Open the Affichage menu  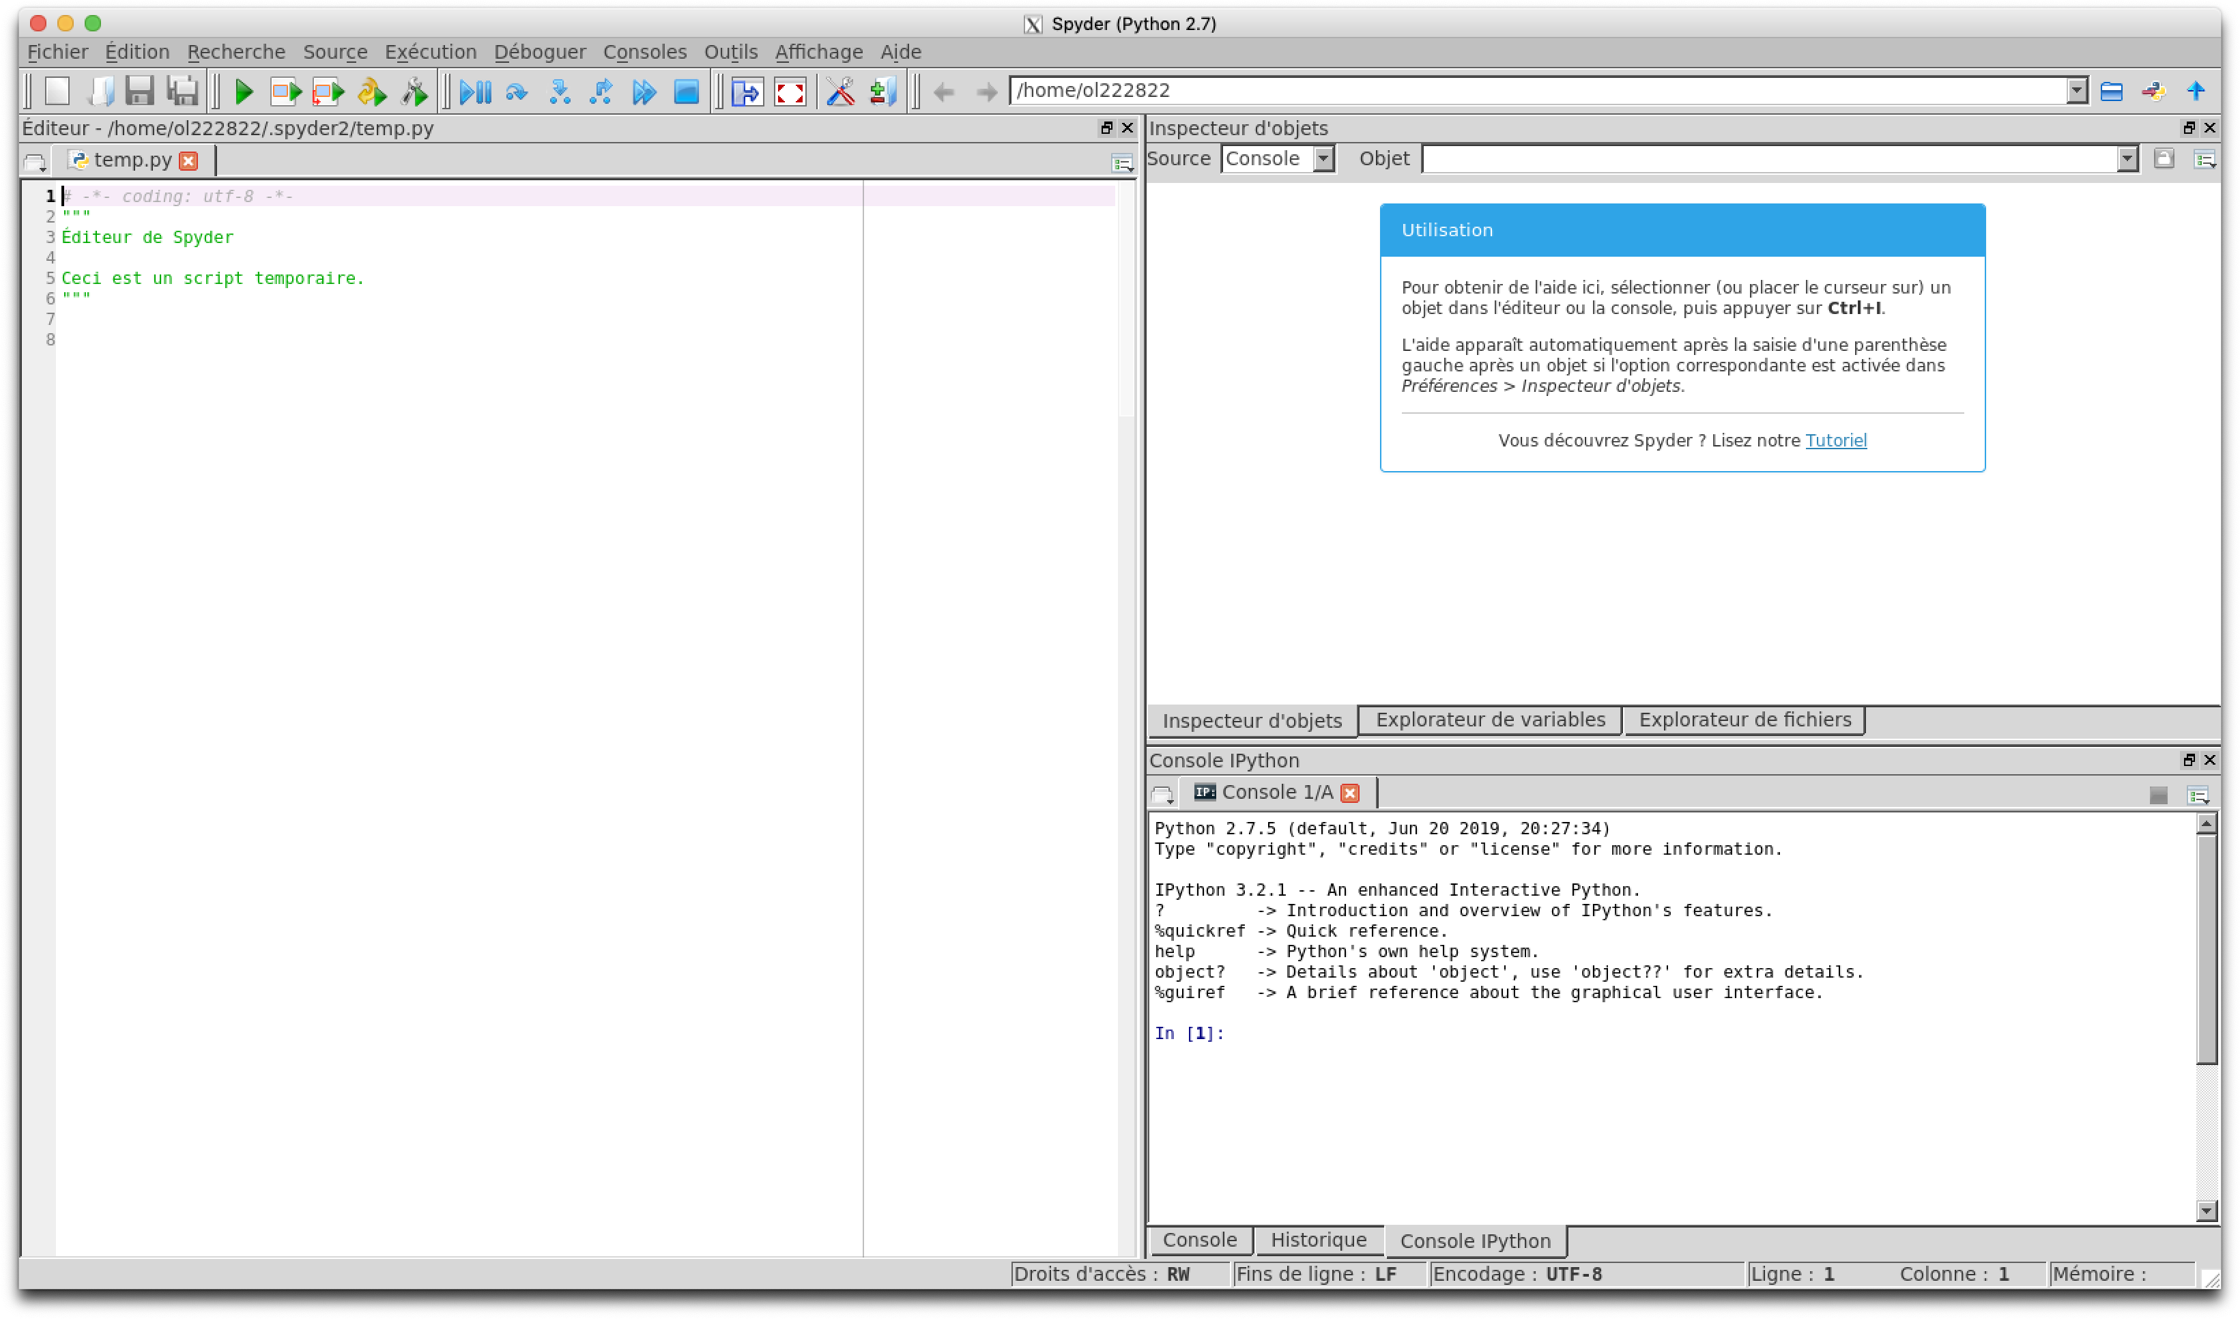818,52
